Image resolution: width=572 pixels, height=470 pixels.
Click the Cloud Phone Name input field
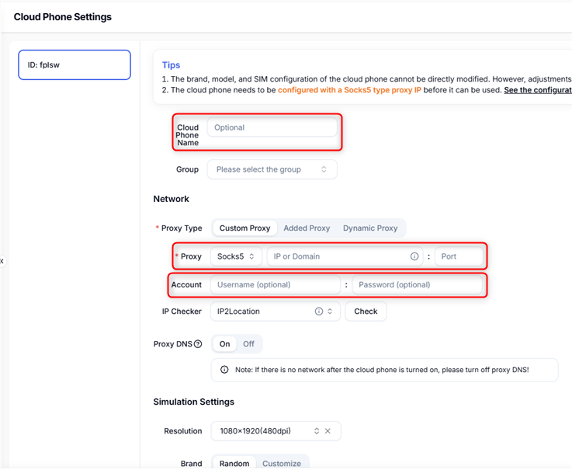[272, 127]
